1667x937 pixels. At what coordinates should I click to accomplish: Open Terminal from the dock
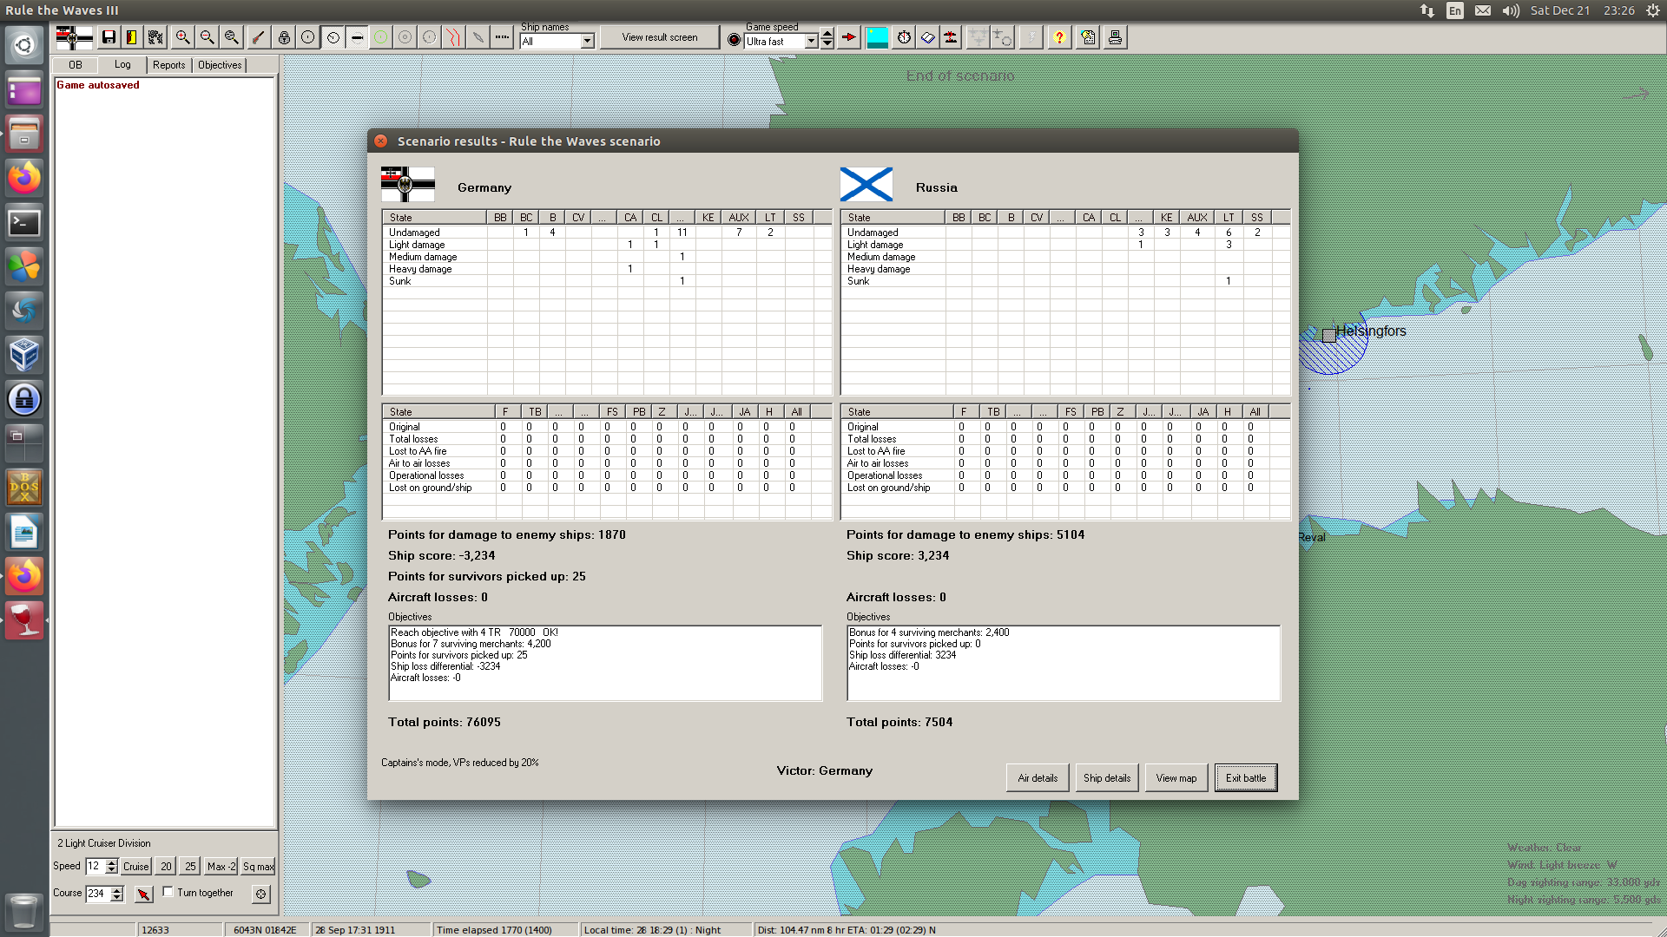24,223
